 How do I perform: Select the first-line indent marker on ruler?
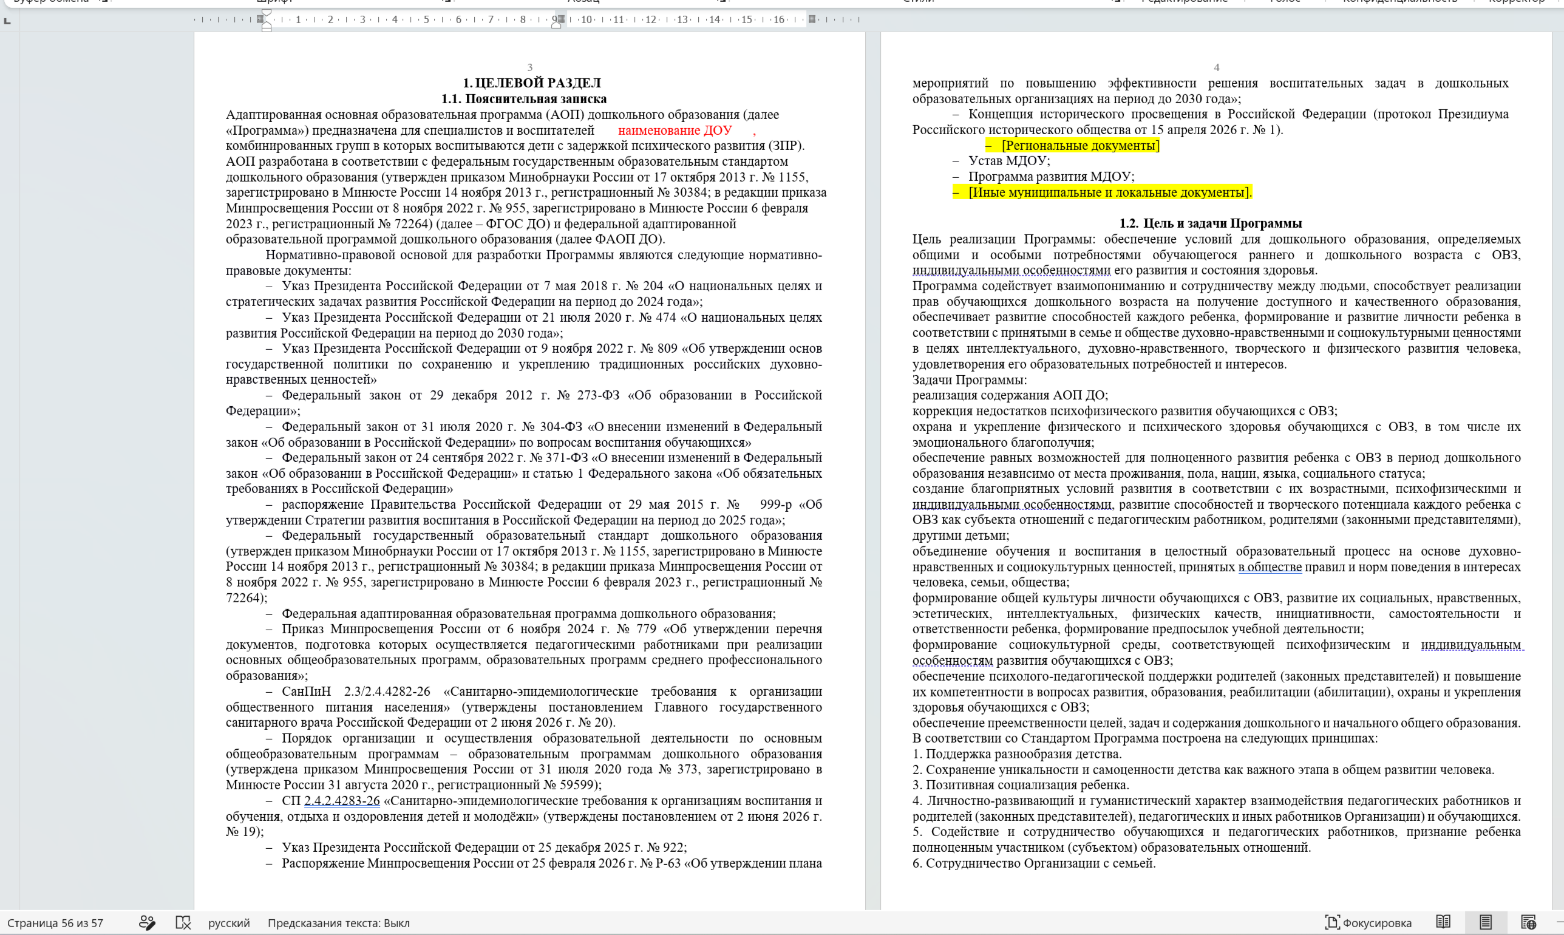[267, 13]
